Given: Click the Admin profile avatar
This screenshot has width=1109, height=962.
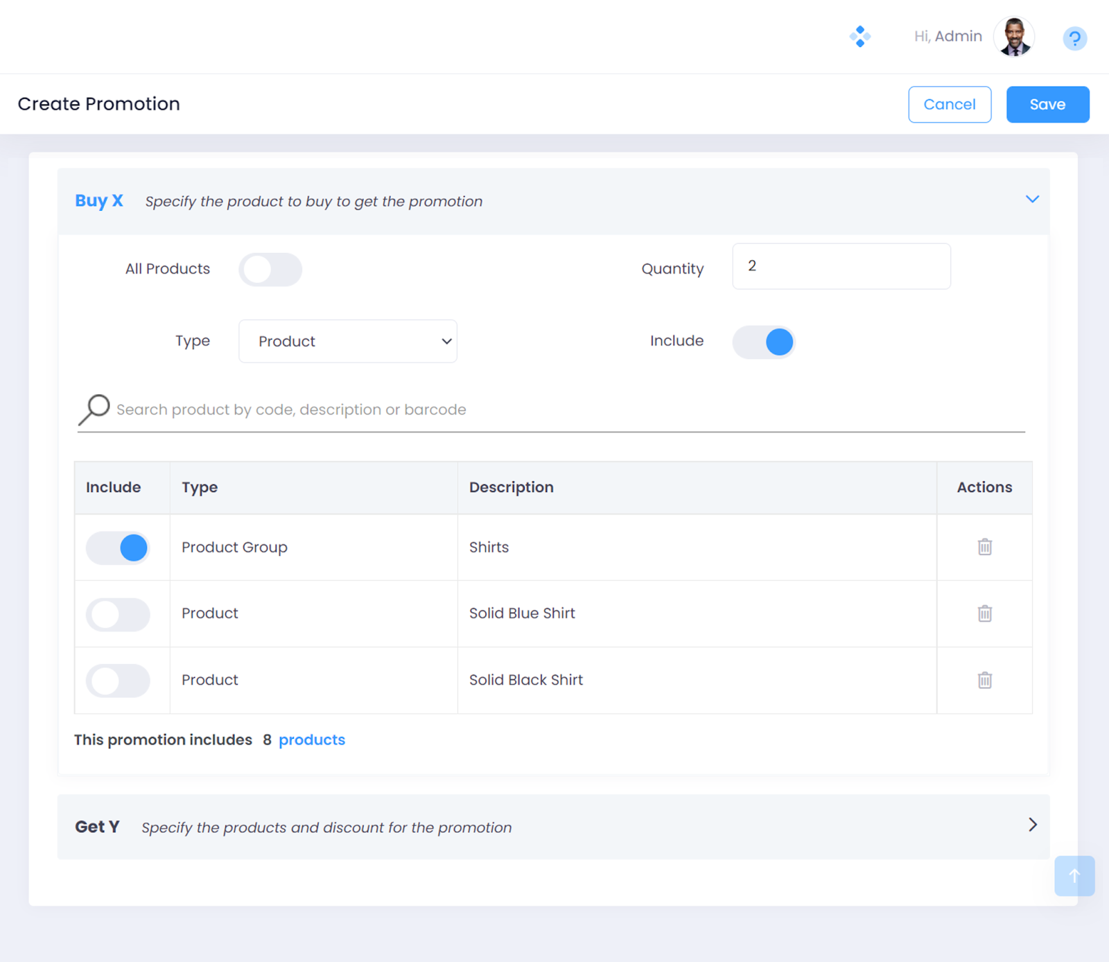Looking at the screenshot, I should click(1013, 37).
